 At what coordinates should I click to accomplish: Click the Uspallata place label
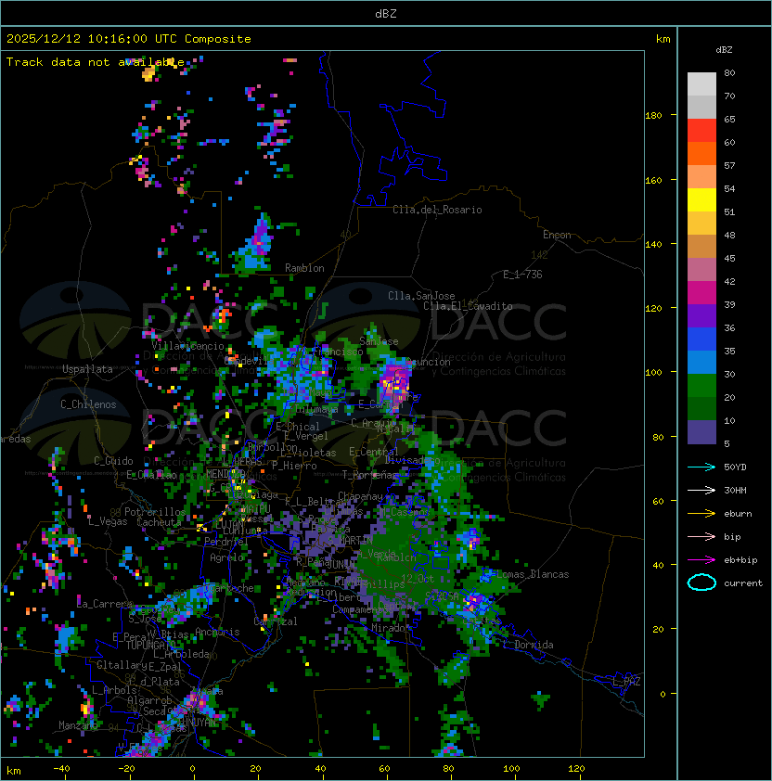point(87,369)
